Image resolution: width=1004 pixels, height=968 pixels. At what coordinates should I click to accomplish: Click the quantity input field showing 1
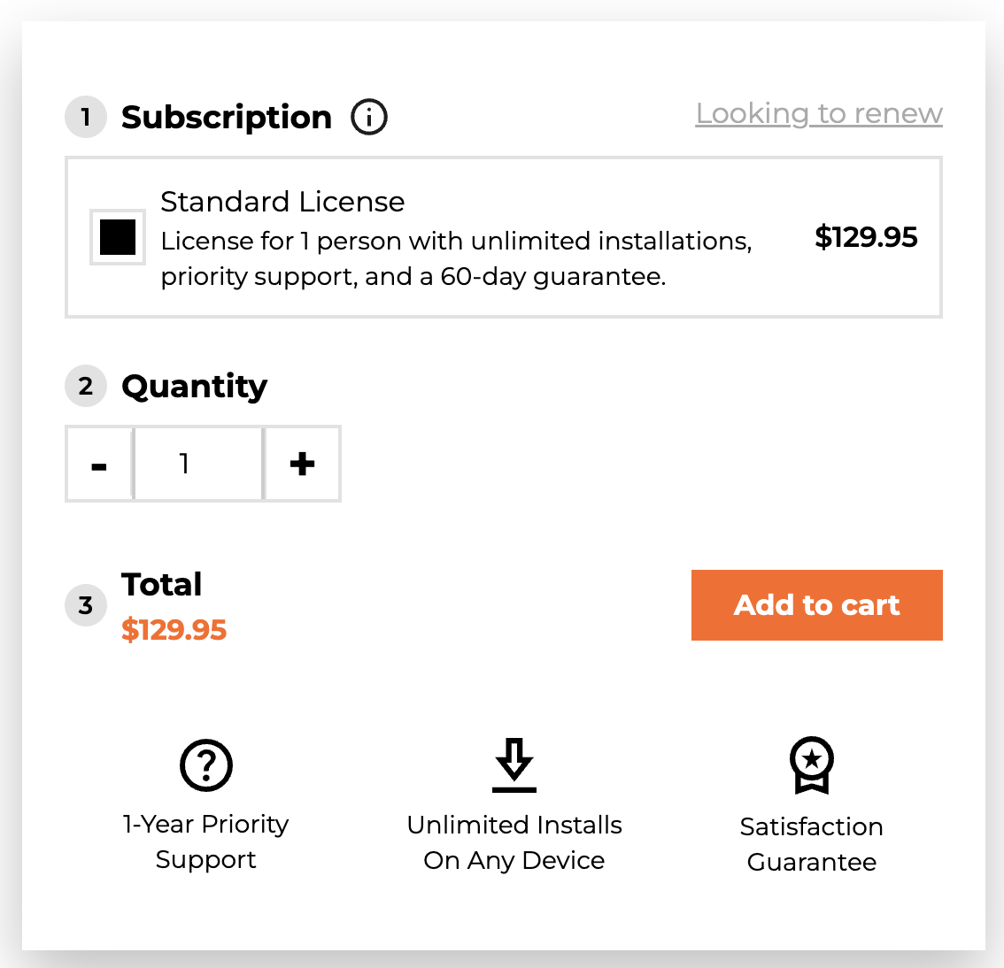(197, 463)
